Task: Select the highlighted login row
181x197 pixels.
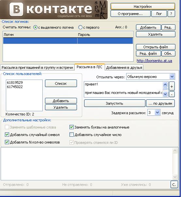Action: [68, 41]
